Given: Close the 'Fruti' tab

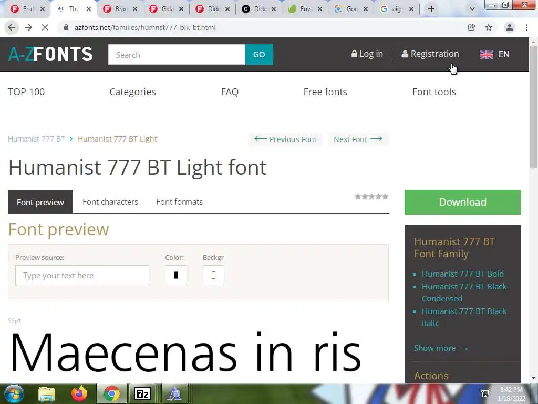Looking at the screenshot, I should (43, 9).
